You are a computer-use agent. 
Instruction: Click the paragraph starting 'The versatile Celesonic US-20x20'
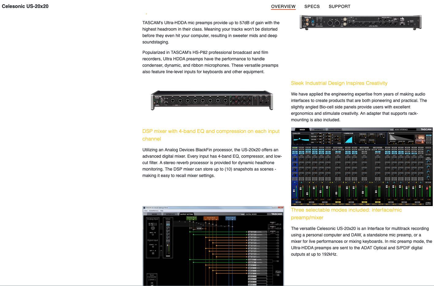[x=362, y=241]
